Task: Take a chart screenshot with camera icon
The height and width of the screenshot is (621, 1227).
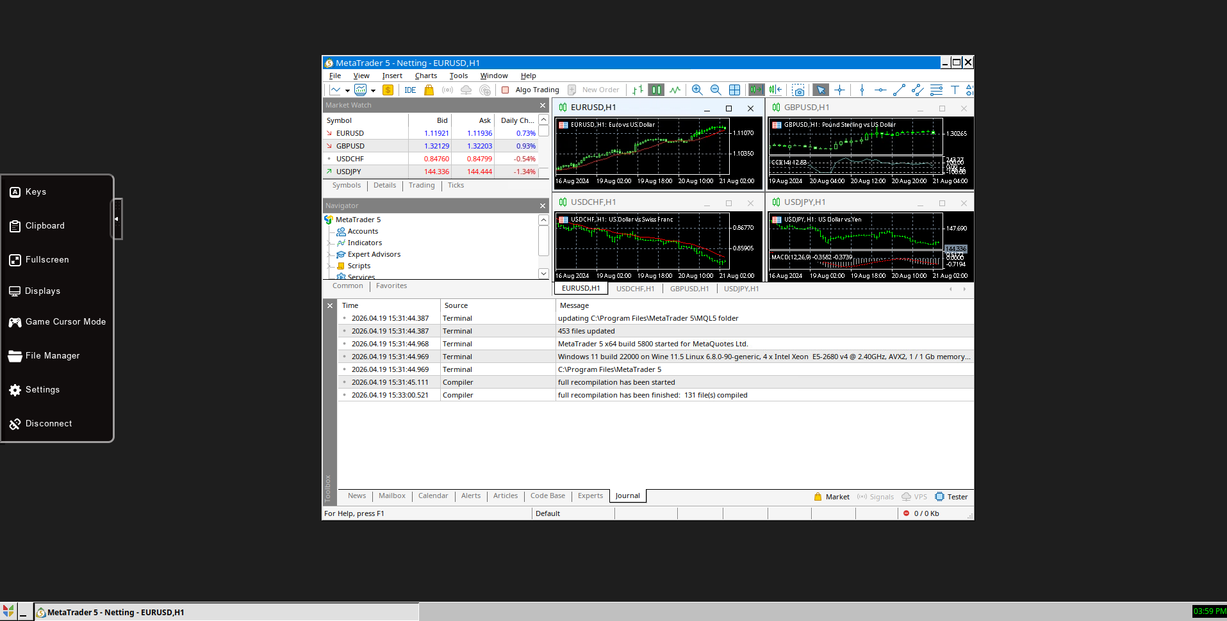Action: point(798,90)
